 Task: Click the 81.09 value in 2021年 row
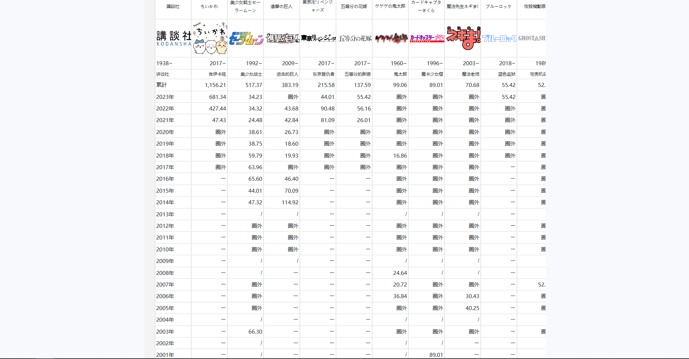pyautogui.click(x=327, y=120)
